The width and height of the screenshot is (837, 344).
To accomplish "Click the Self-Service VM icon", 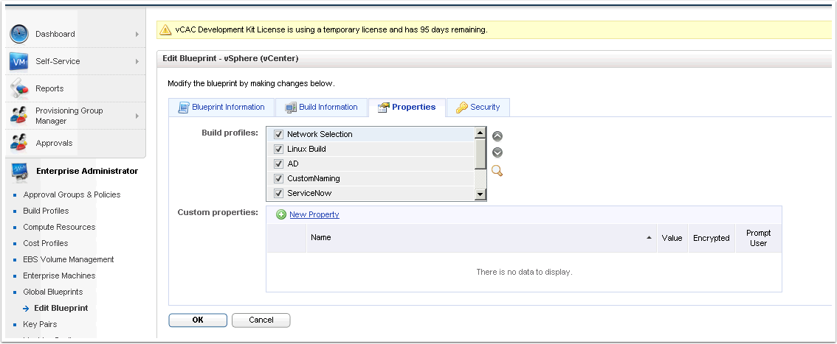I will point(18,61).
